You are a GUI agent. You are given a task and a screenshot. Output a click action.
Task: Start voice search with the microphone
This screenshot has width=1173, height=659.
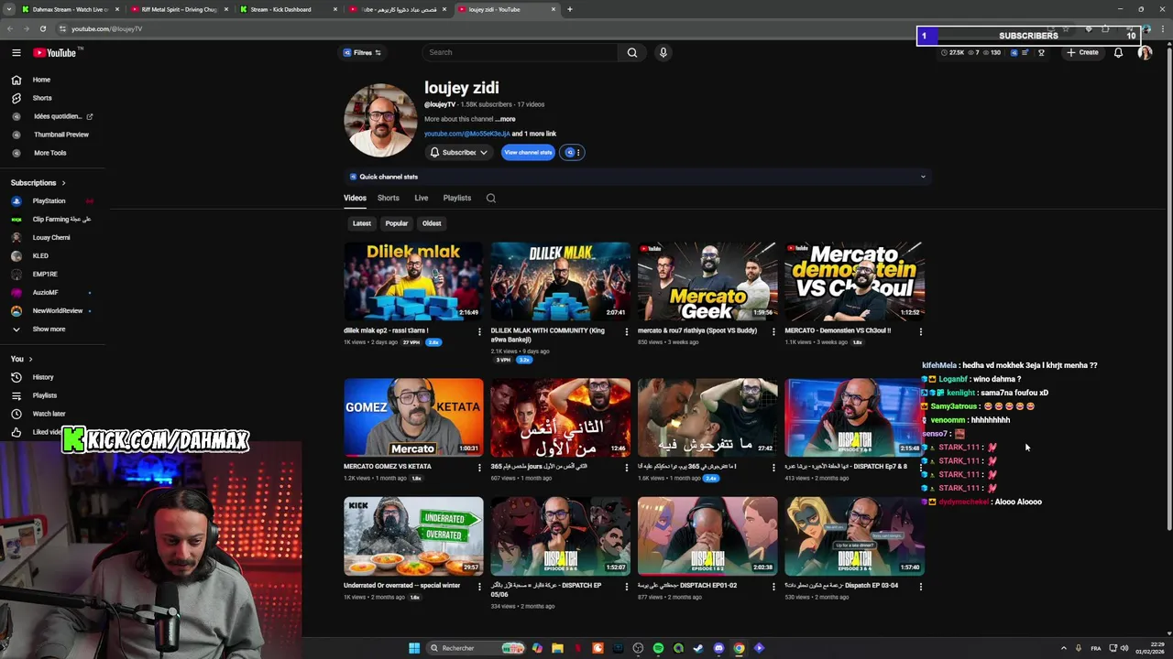[663, 52]
